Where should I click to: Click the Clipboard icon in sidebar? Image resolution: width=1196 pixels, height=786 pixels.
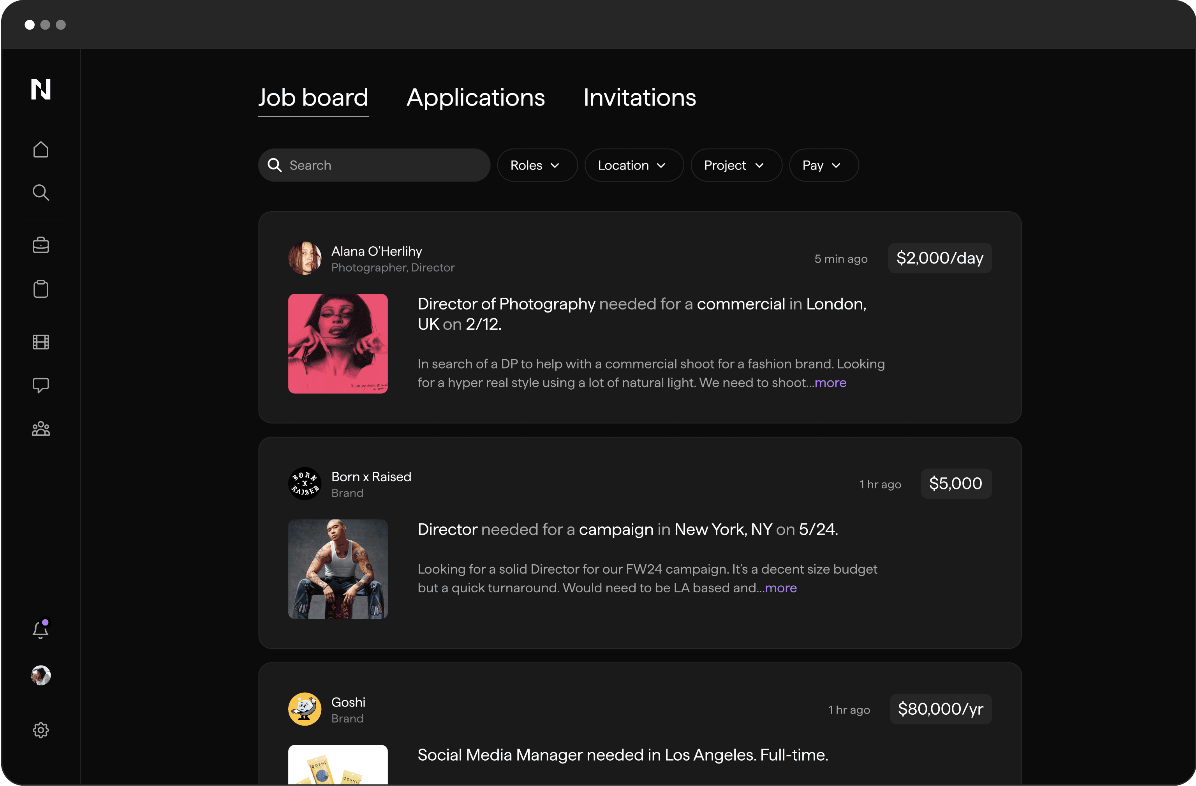tap(41, 288)
